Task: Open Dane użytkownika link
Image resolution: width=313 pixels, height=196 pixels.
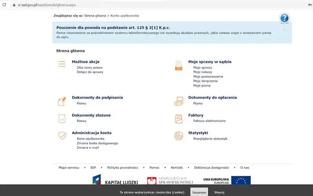Action: (90, 139)
